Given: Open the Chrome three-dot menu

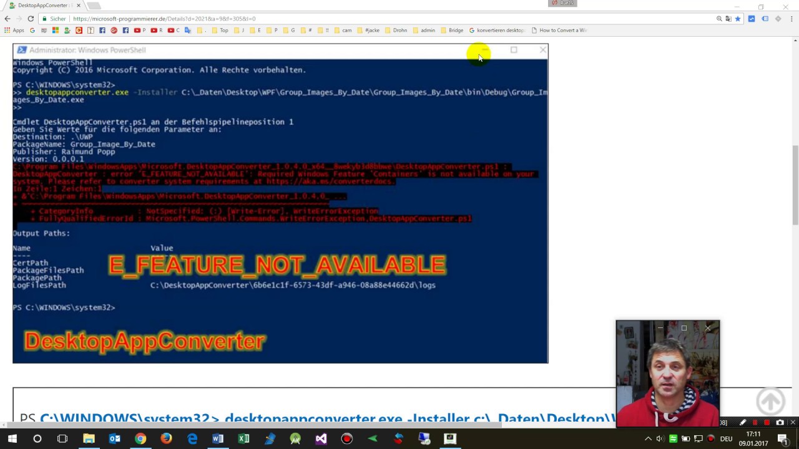Looking at the screenshot, I should coord(792,19).
